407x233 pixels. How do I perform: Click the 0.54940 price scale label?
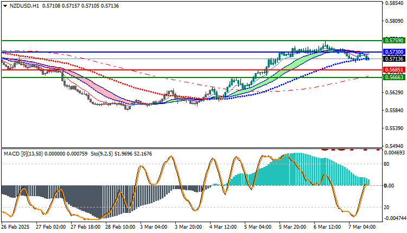click(x=395, y=146)
